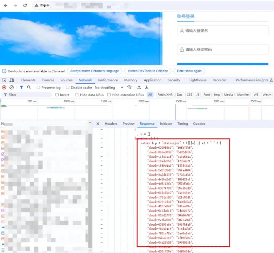Filter requests by Img type
274x253 pixels.
click(217, 95)
